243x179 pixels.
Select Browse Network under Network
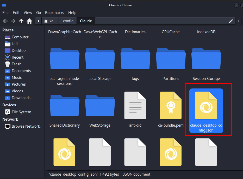pyautogui.click(x=22, y=126)
